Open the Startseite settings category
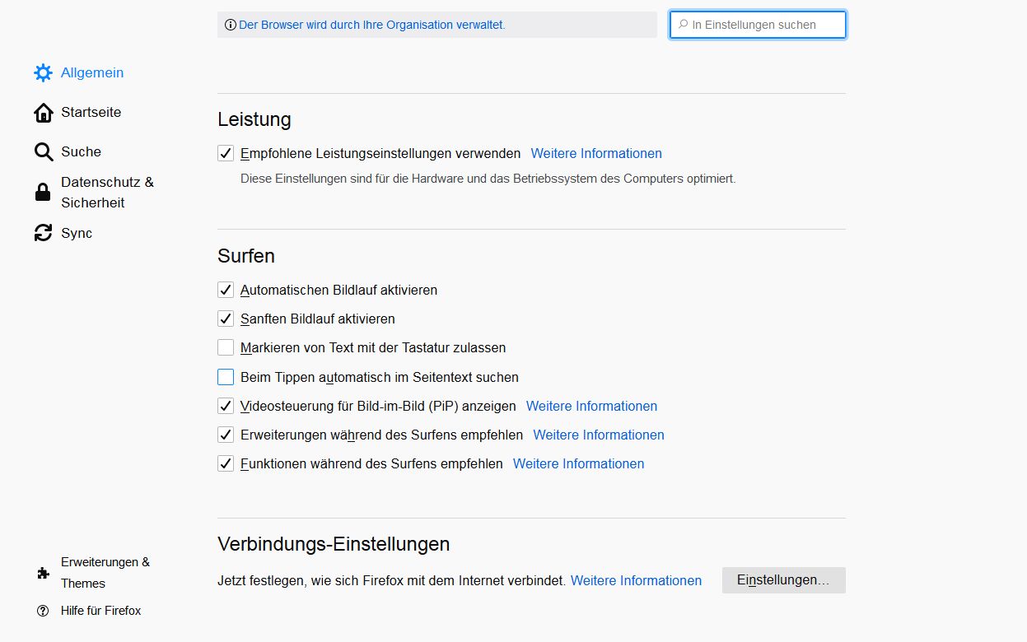 pos(91,113)
